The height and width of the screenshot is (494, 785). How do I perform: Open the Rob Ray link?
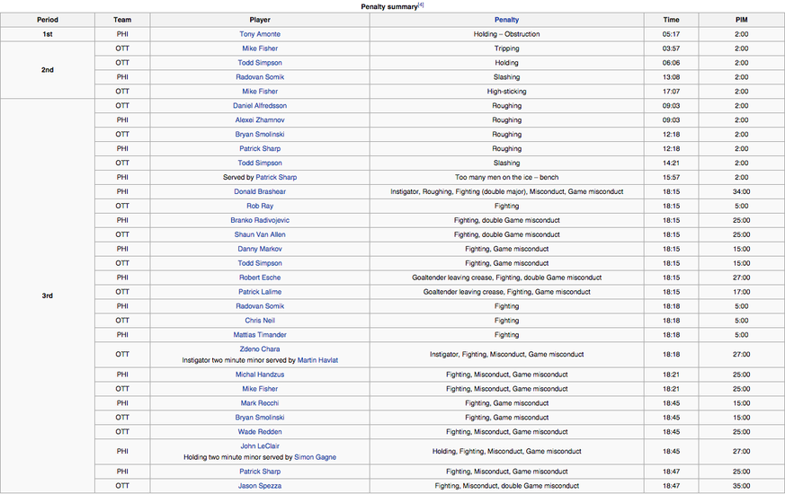click(x=260, y=206)
